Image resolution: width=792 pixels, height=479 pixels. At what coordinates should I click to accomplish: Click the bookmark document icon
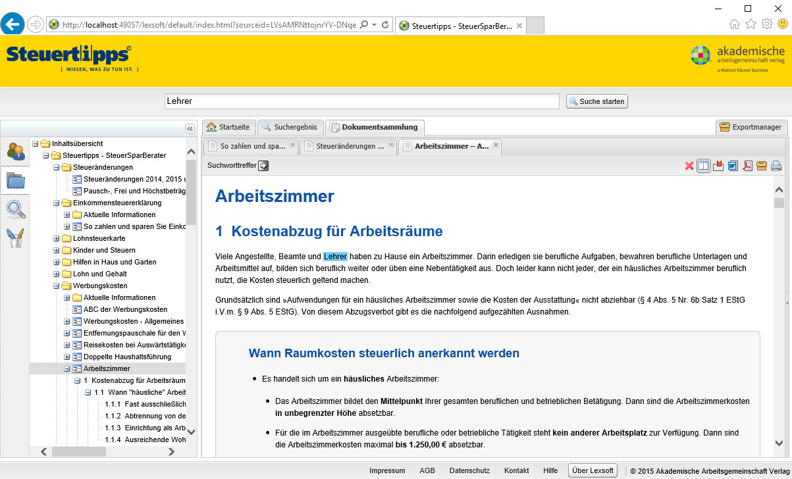click(718, 166)
